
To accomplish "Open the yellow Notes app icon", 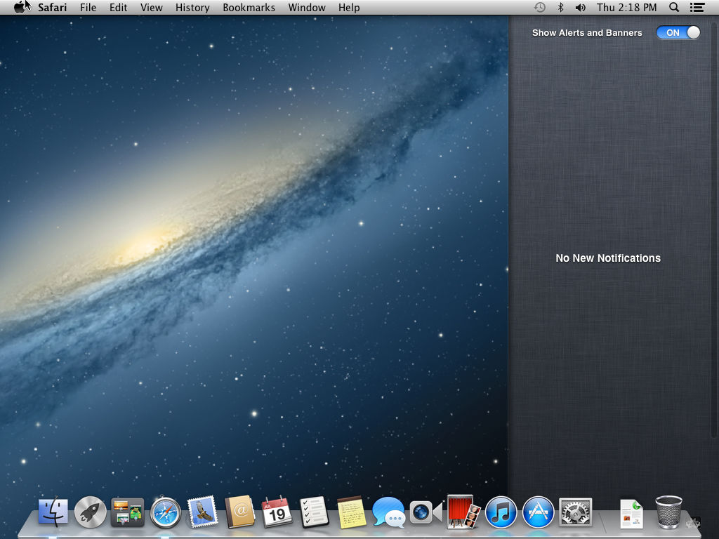I will coord(351,512).
